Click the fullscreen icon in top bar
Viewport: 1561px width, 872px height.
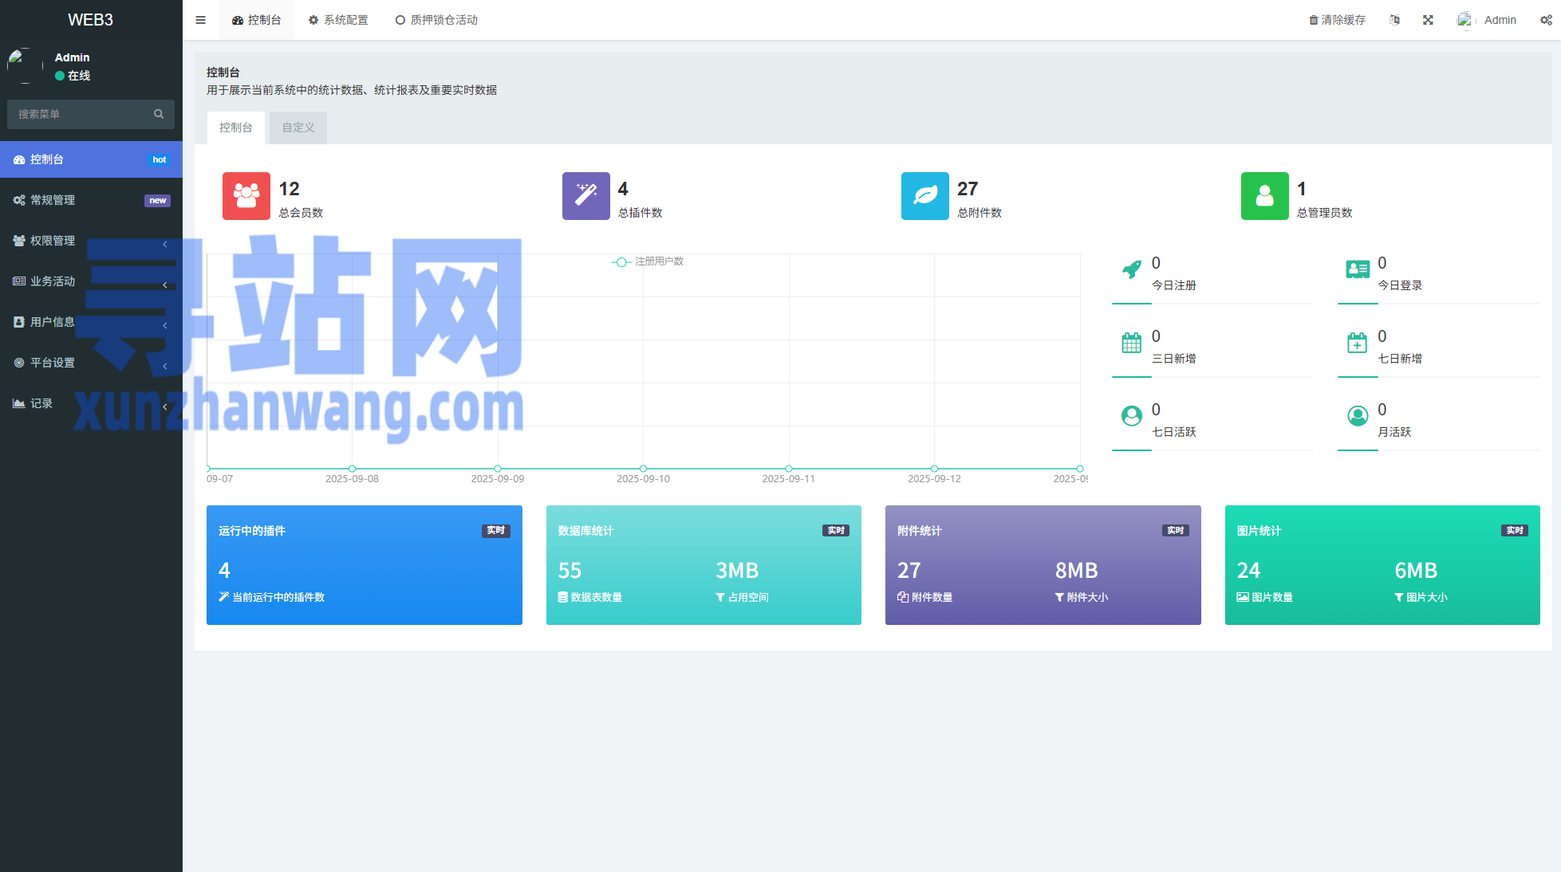(x=1428, y=20)
